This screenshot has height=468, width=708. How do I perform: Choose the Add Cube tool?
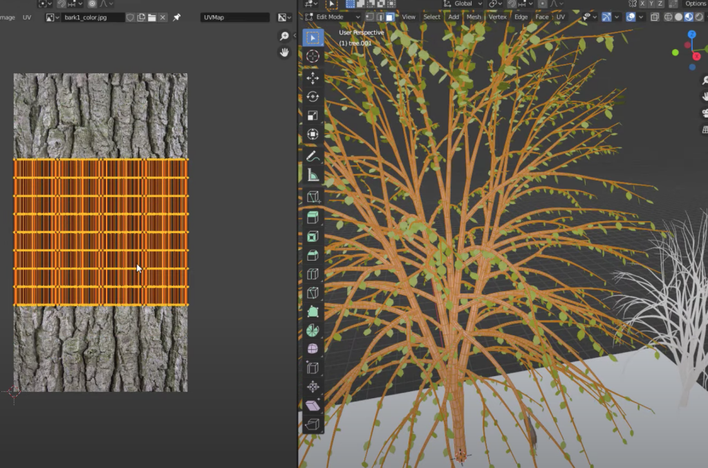[x=313, y=197]
